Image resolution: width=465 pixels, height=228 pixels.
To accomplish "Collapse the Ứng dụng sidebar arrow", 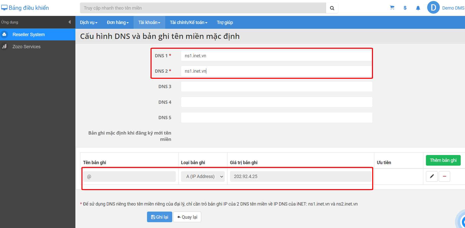I will [70, 22].
